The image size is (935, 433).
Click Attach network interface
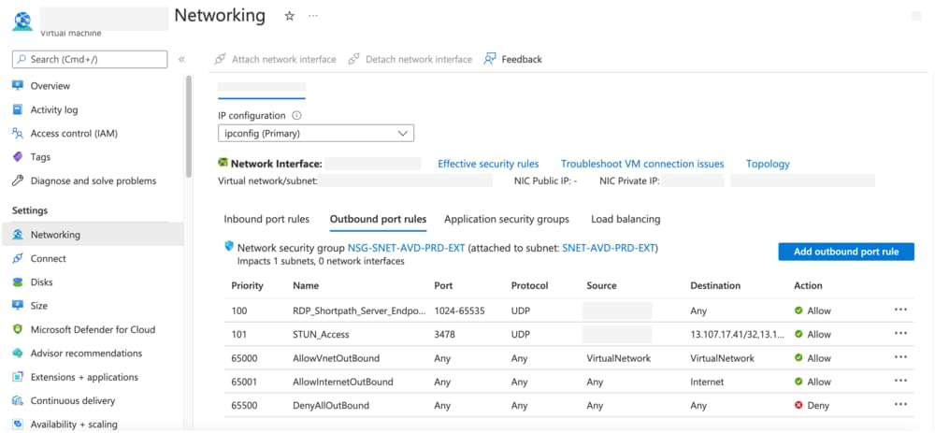276,59
